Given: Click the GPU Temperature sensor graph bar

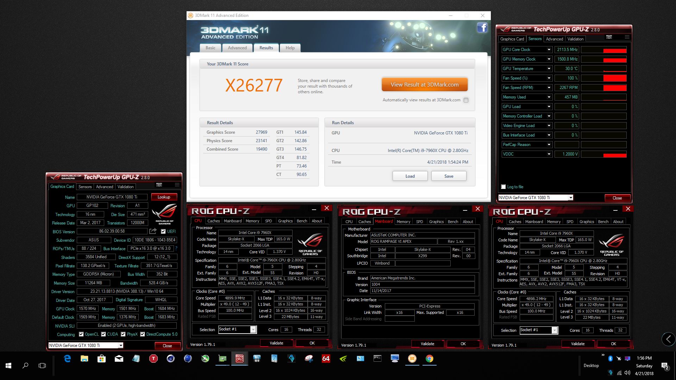Looking at the screenshot, I should click(603, 69).
